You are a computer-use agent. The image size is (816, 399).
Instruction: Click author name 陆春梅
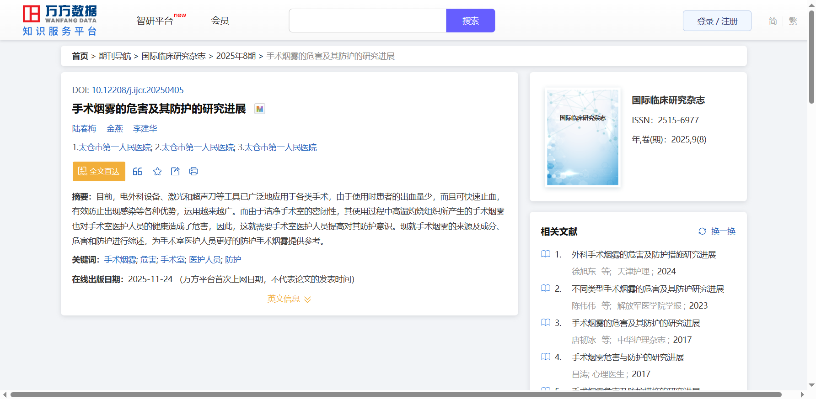pos(84,129)
